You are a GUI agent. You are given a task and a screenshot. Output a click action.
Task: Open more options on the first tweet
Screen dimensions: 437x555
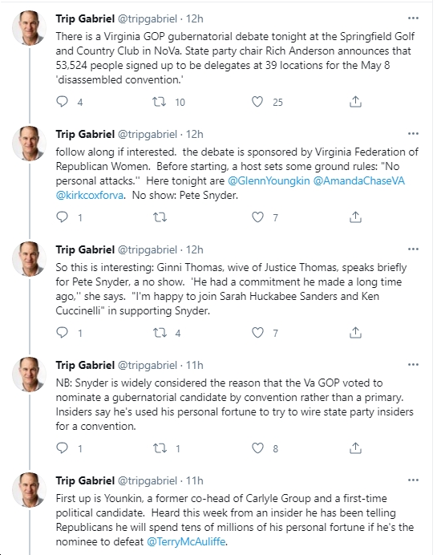coord(413,18)
